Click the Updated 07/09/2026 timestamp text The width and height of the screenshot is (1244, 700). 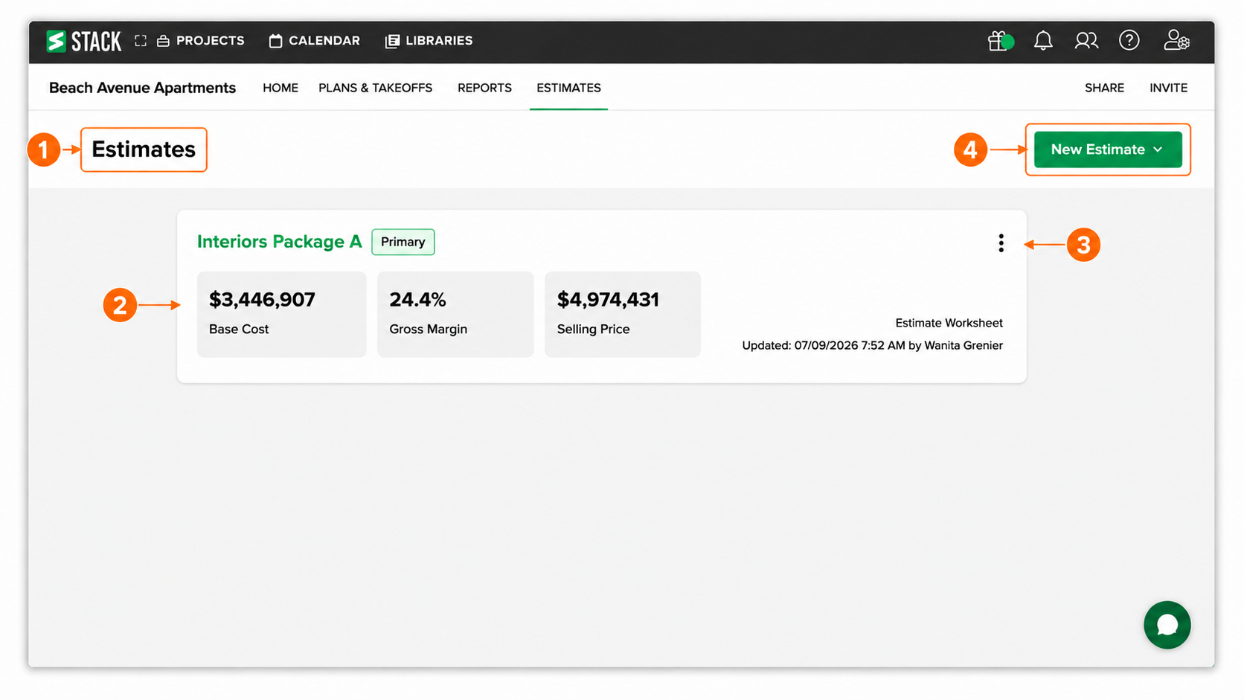pos(872,345)
